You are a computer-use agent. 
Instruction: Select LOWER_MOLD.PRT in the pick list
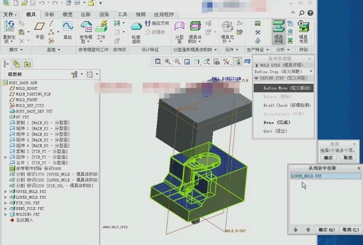click(326, 176)
